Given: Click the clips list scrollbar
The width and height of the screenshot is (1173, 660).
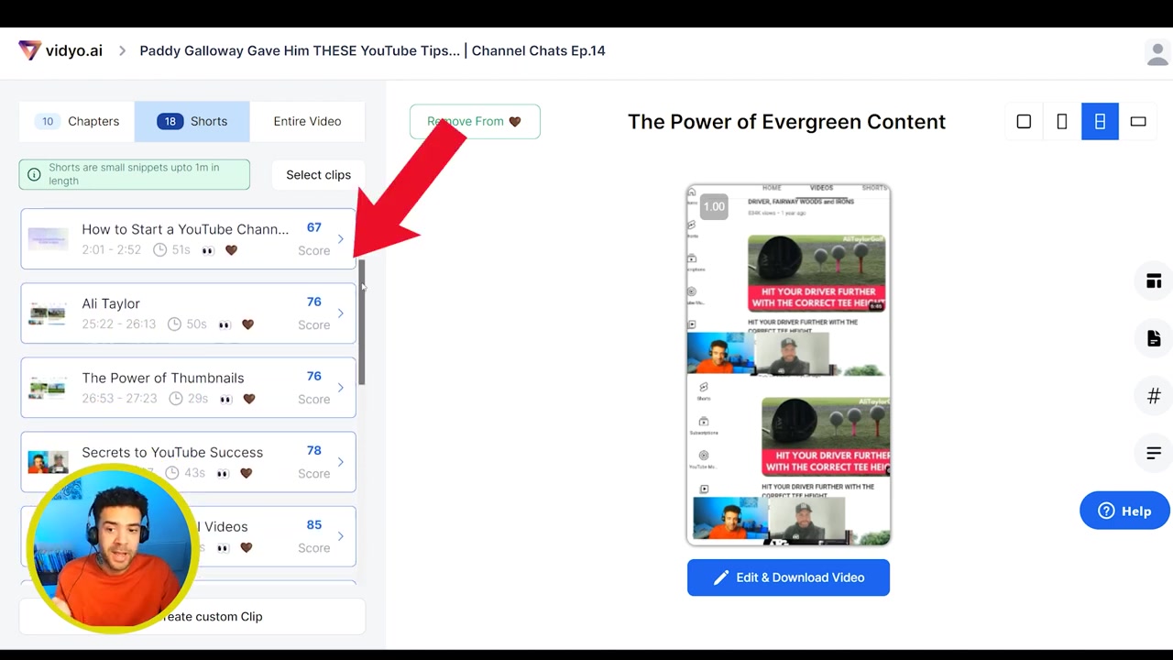Looking at the screenshot, I should [362, 322].
